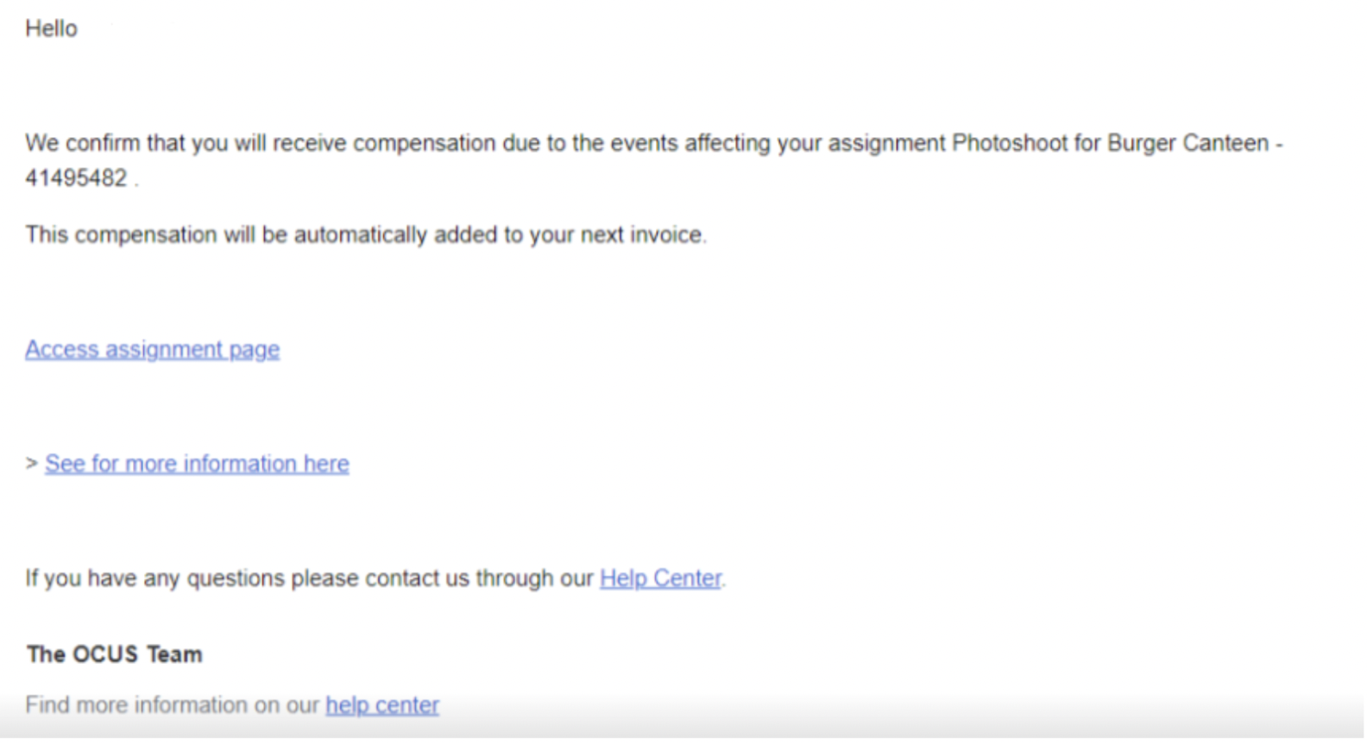Click the word OCUS in the signature
Screen dimensions: 1367x743
pos(105,655)
